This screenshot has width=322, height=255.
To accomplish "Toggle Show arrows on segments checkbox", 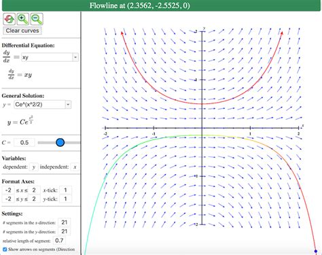I will [x=5, y=250].
